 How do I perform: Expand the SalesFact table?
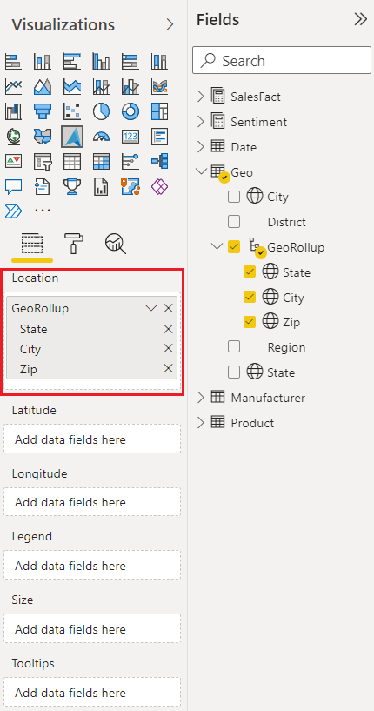click(x=201, y=97)
